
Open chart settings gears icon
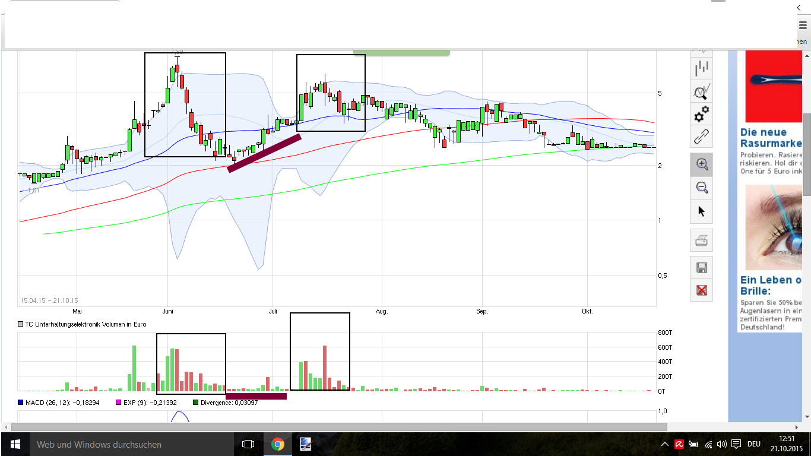(x=702, y=114)
